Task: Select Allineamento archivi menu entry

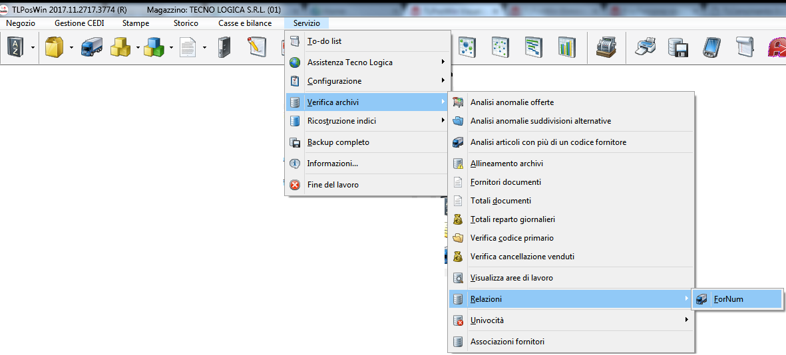Action: (x=506, y=164)
